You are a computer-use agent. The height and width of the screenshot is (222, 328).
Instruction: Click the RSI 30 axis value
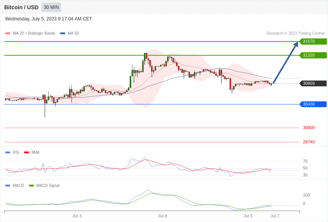[305, 175]
